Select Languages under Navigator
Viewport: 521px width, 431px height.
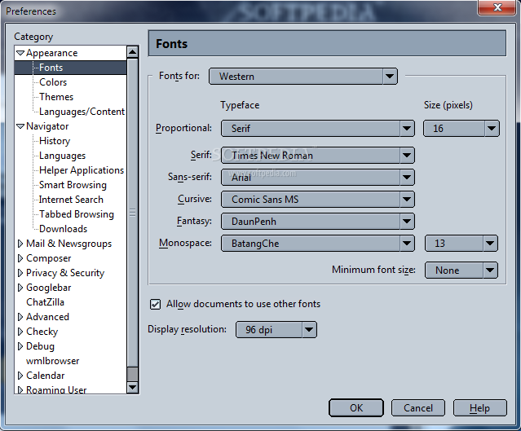pyautogui.click(x=62, y=156)
